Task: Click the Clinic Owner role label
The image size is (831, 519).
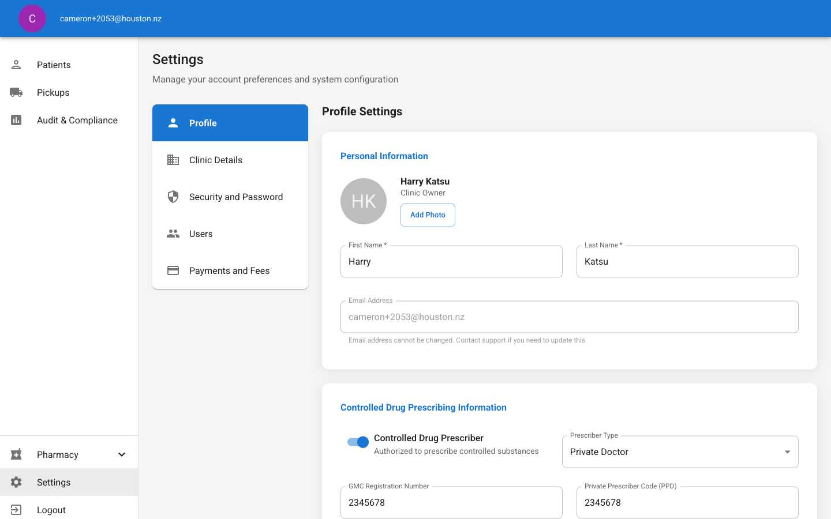Action: [x=423, y=193]
